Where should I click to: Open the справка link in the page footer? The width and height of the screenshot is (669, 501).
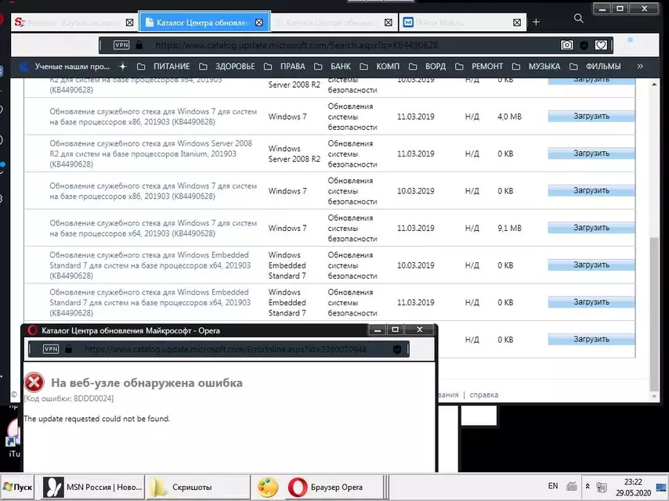coord(484,395)
